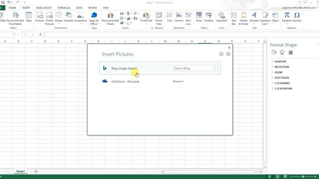Click the smiley feedback face in dialog
The image size is (319, 179).
tap(221, 54)
